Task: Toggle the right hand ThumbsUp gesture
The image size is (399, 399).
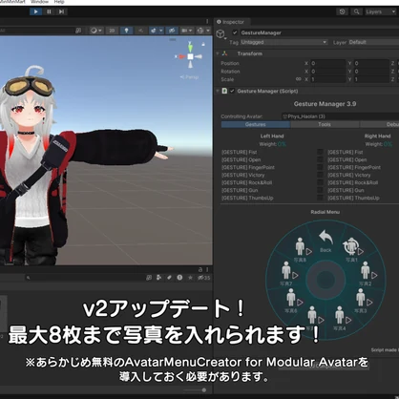Action: point(353,198)
